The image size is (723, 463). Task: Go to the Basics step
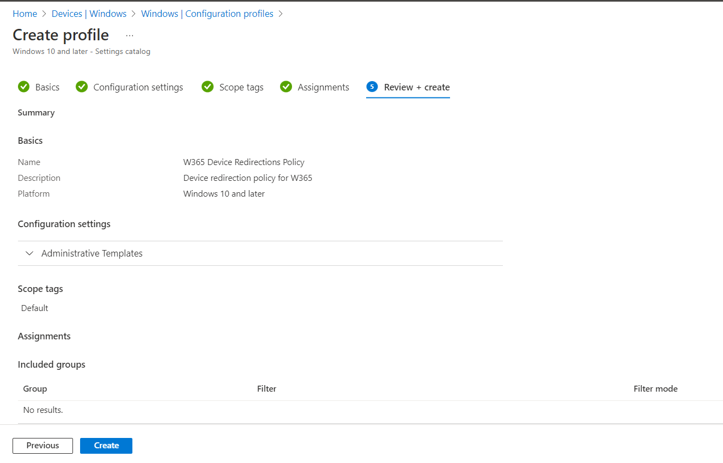pos(47,87)
